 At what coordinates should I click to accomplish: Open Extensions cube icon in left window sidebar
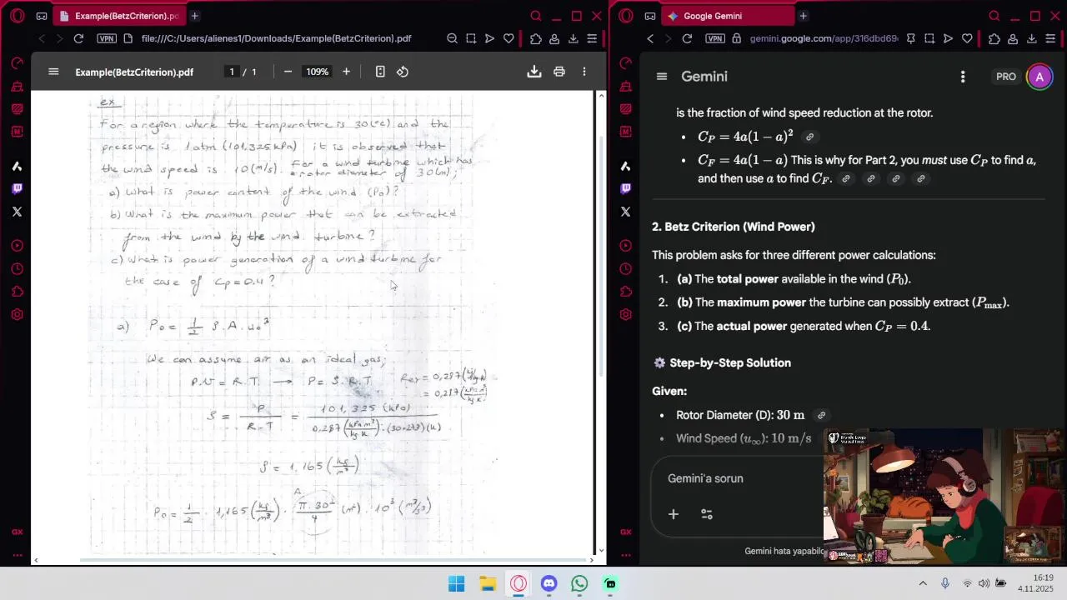[18, 292]
